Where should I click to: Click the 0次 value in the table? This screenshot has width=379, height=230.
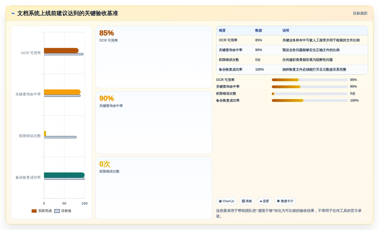click(258, 60)
